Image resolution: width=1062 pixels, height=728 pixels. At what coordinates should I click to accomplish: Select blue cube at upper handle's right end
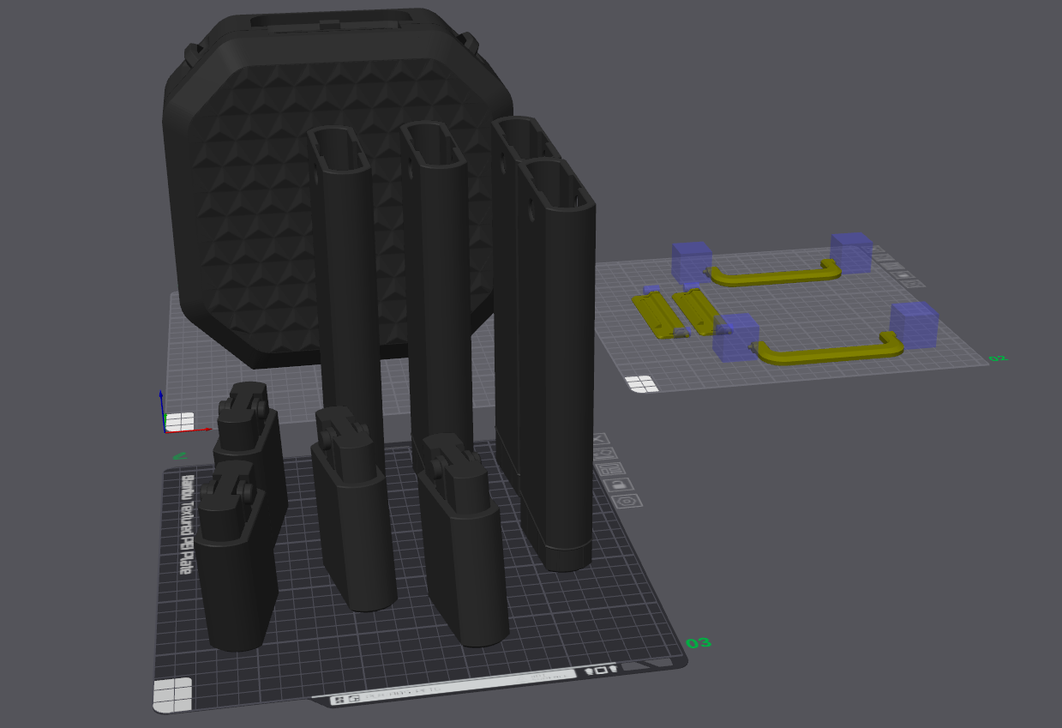851,253
